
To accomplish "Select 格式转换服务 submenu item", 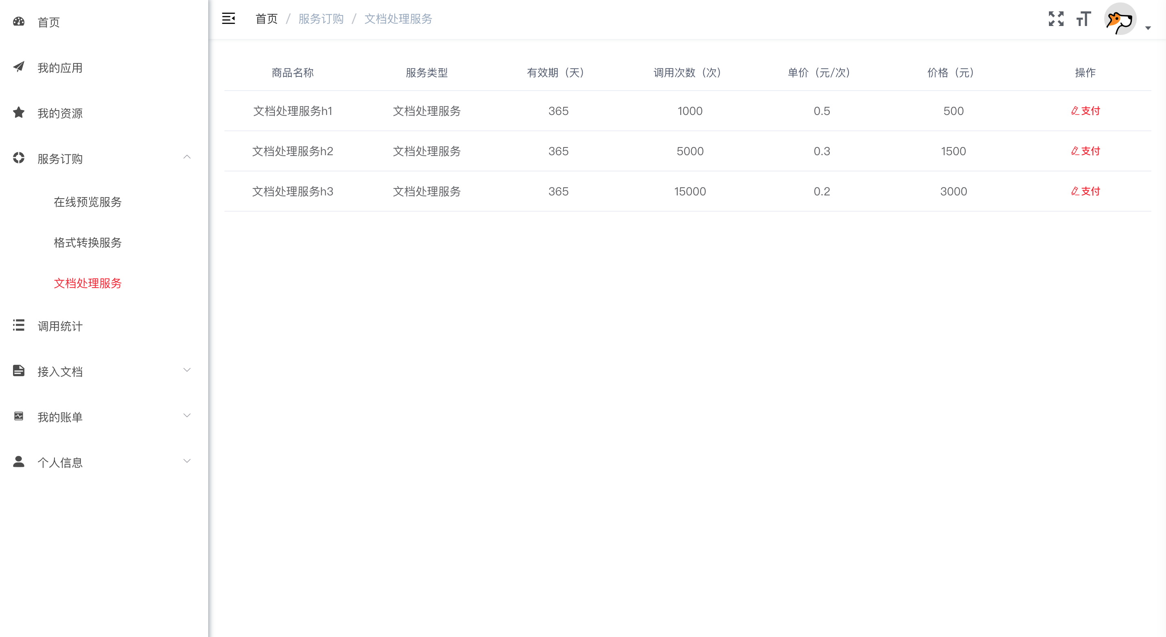I will [x=88, y=243].
